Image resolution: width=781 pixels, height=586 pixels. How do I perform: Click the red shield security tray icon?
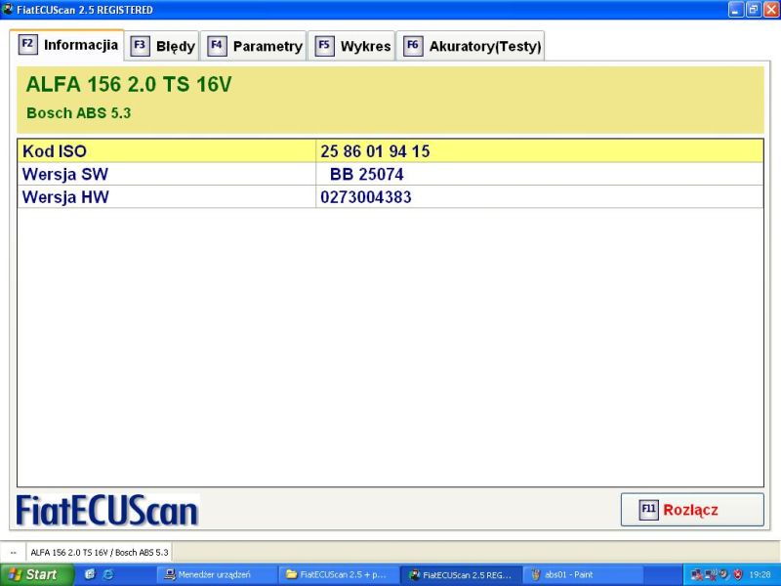738,575
